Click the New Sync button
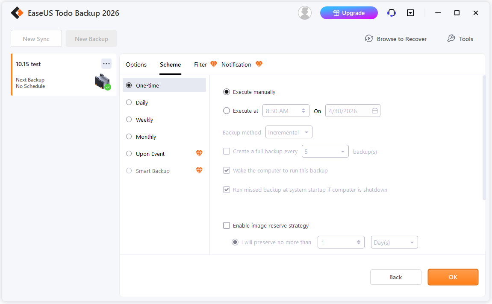This screenshot has width=492, height=304. [x=36, y=38]
